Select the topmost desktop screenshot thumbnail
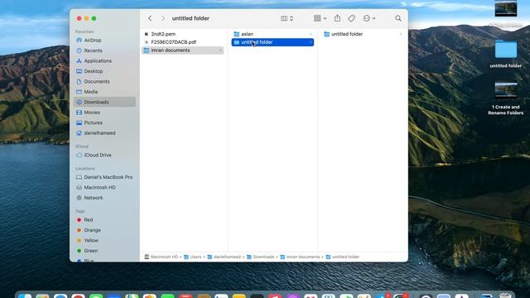Screen dimensions: 530x298 (506, 8)
